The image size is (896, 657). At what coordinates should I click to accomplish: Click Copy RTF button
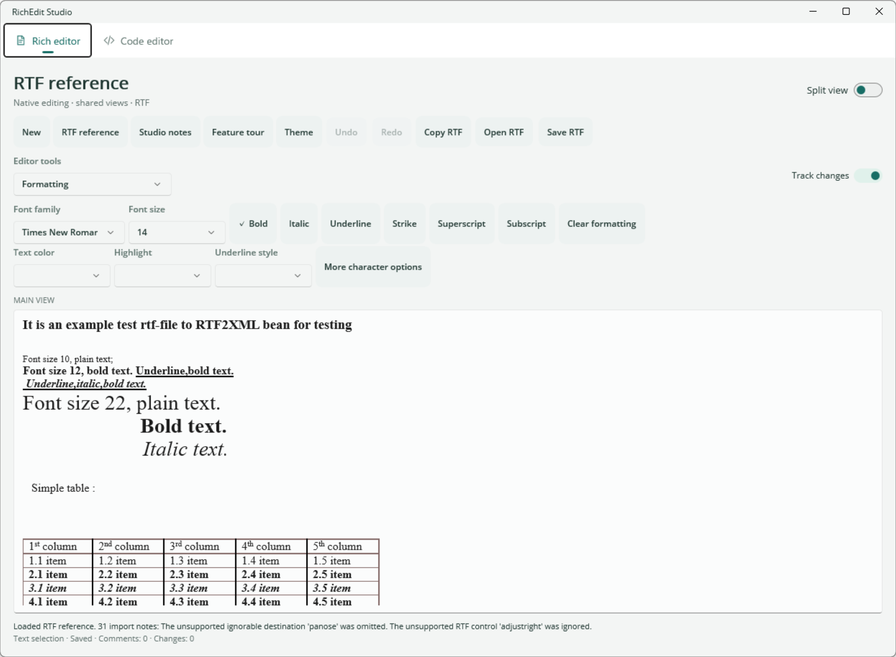pyautogui.click(x=443, y=132)
